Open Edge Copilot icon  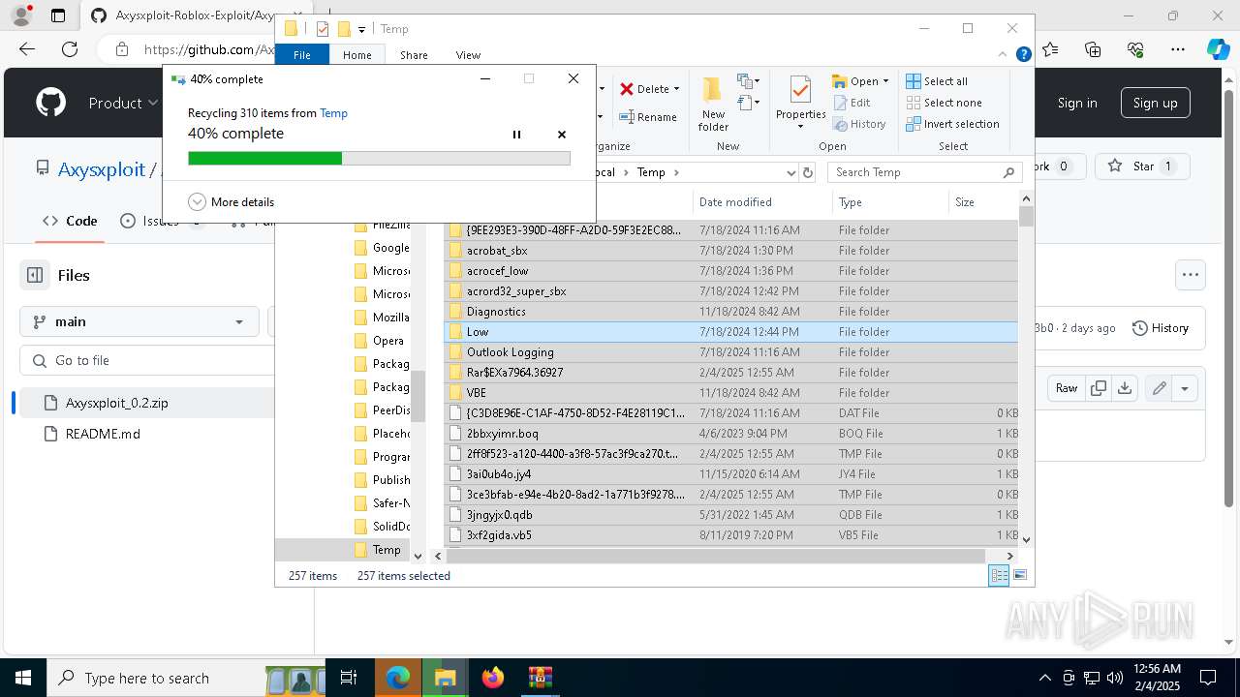[x=1218, y=49]
